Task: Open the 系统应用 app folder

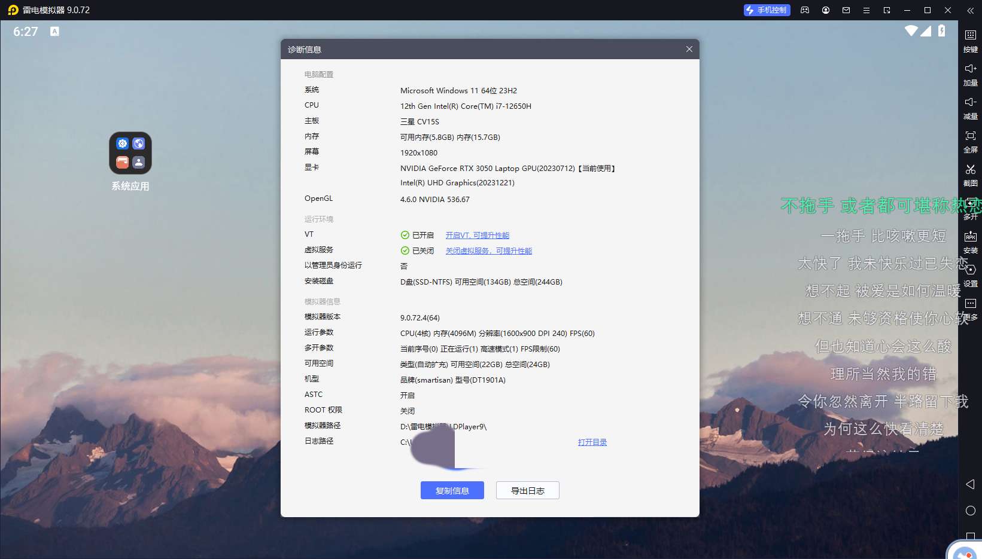Action: pyautogui.click(x=130, y=154)
